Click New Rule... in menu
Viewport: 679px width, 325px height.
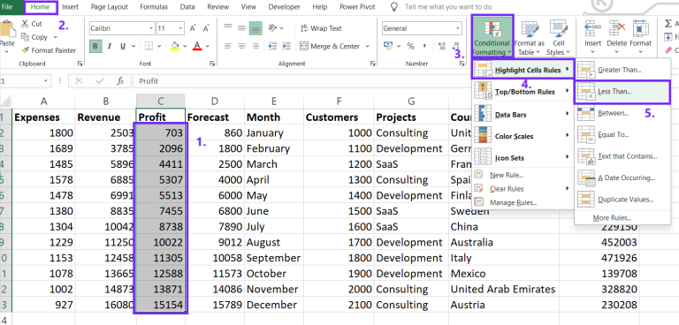tap(523, 175)
